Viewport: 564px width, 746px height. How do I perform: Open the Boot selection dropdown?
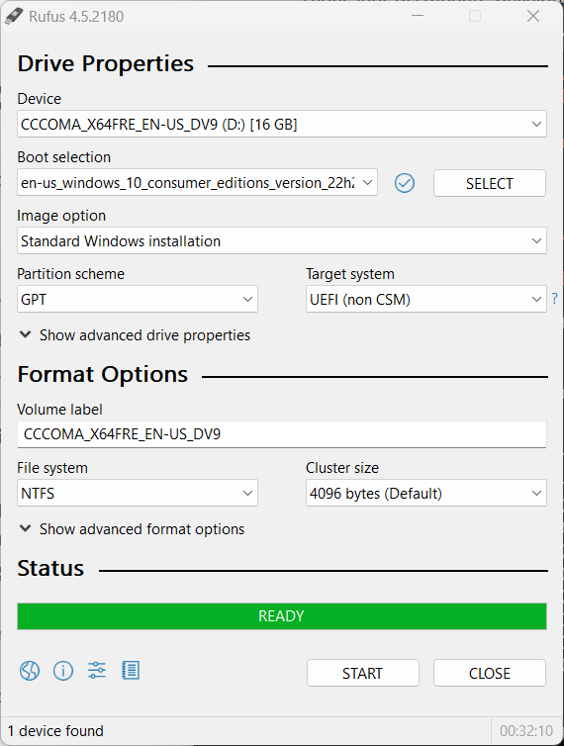(x=197, y=183)
